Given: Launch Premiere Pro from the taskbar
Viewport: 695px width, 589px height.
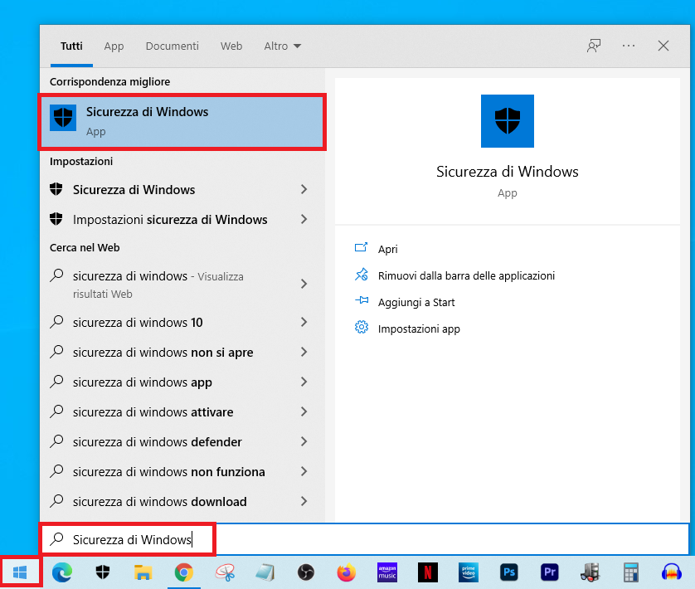Looking at the screenshot, I should coord(550,572).
